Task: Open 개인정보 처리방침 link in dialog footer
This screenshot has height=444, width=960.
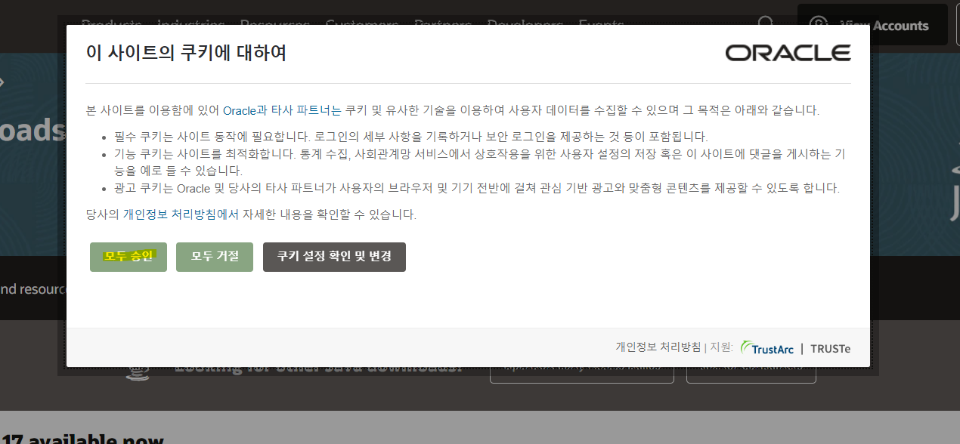Action: (658, 347)
